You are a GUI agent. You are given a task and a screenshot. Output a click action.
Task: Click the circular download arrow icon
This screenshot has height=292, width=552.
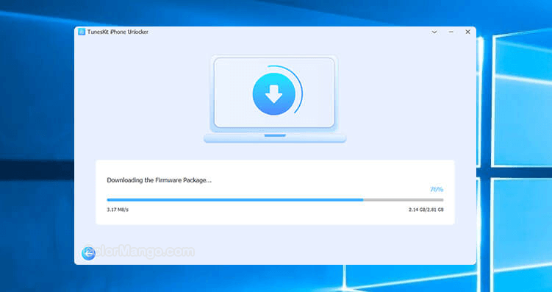[x=273, y=94]
